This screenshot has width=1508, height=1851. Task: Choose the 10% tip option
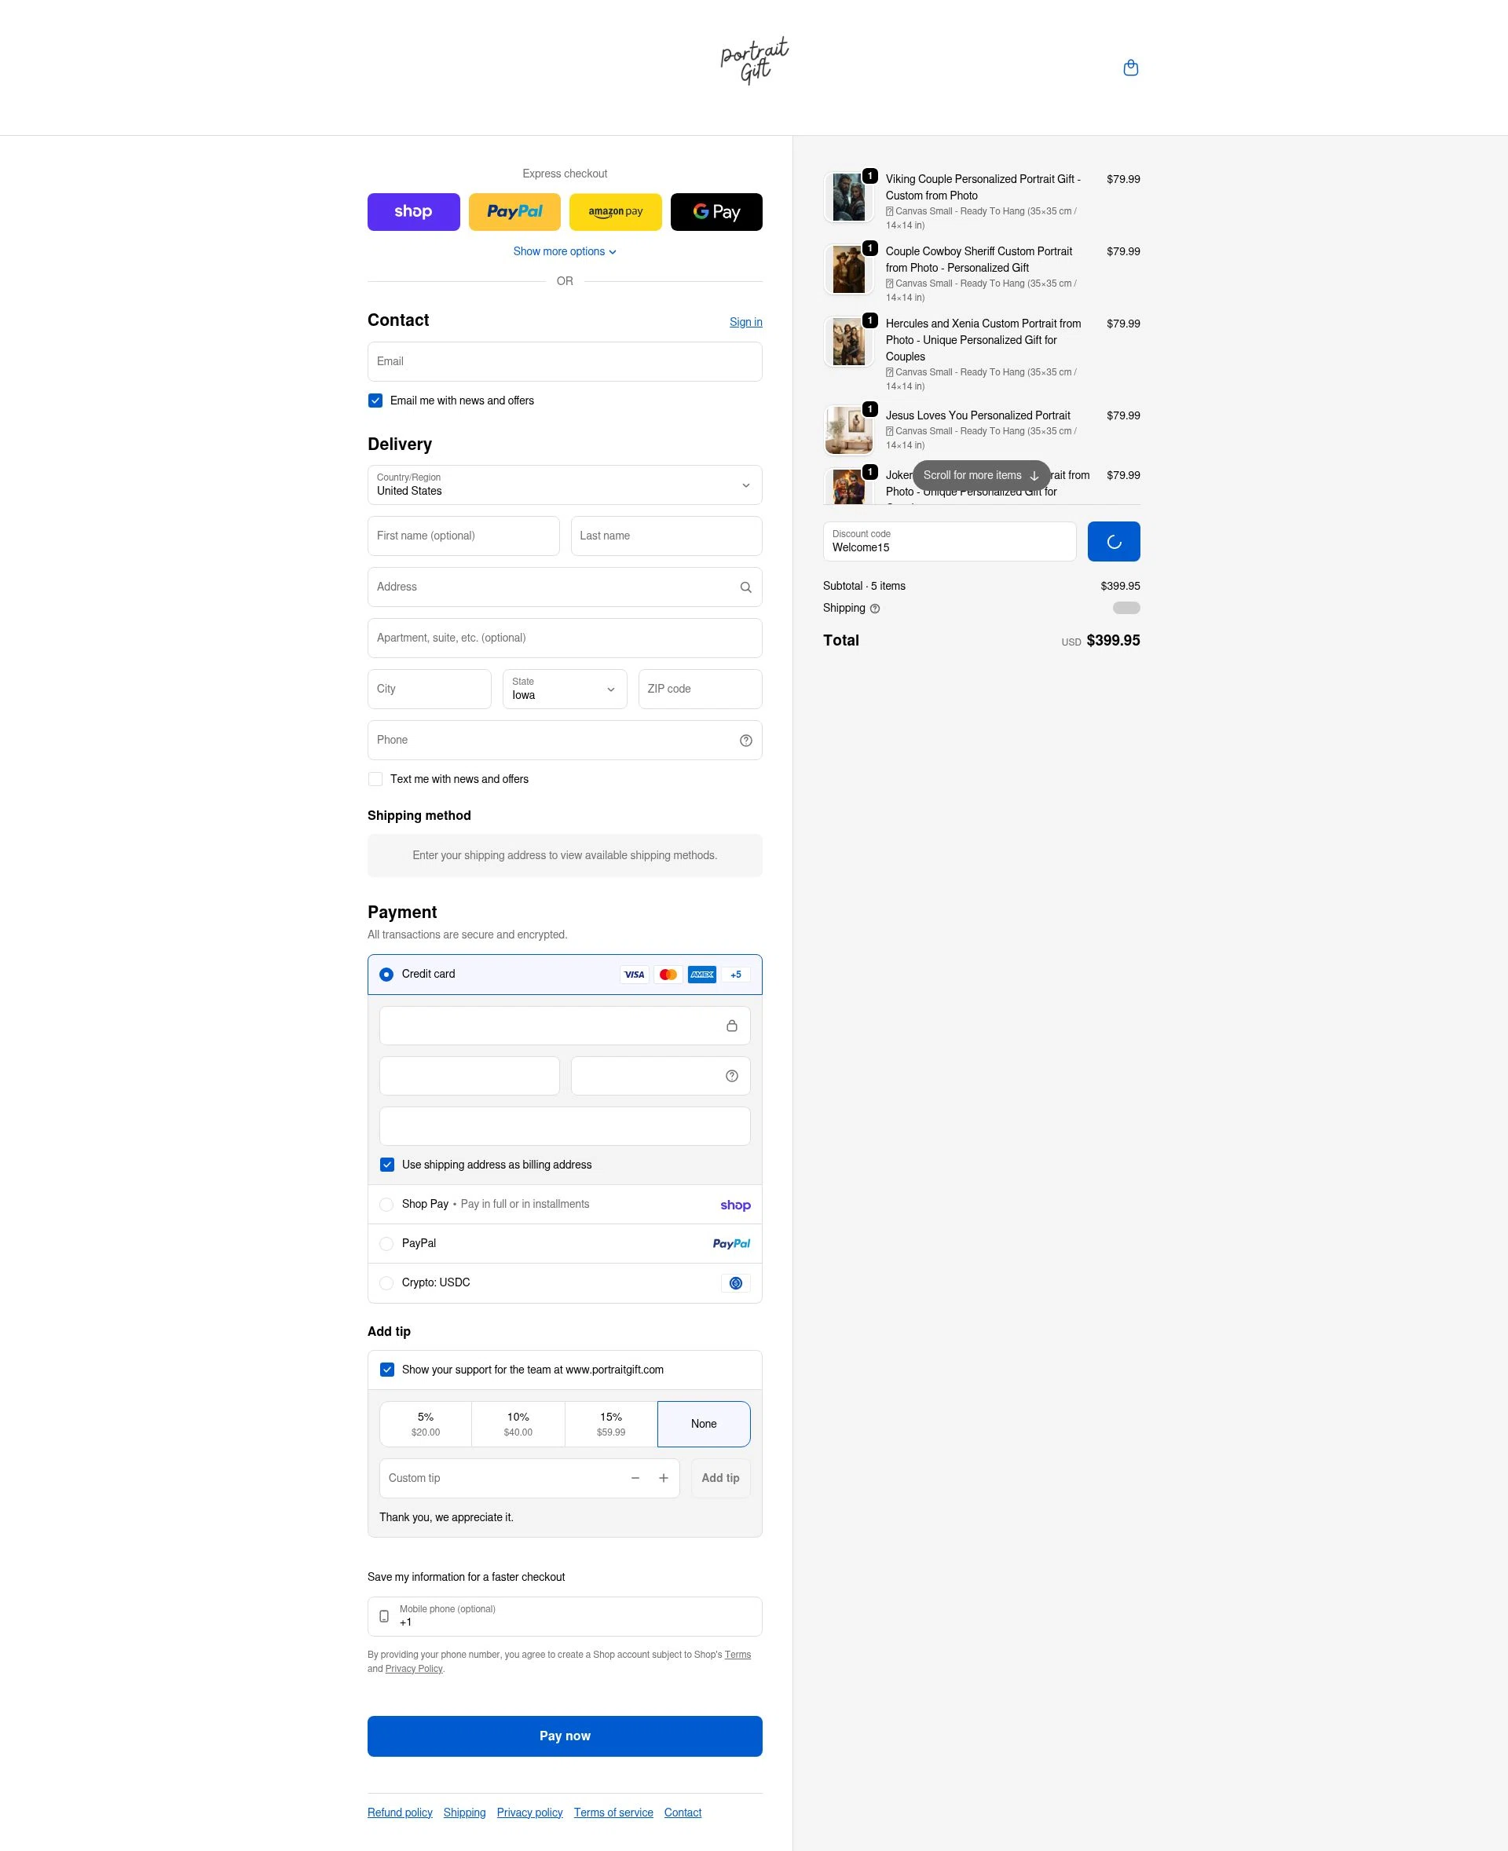coord(518,1424)
